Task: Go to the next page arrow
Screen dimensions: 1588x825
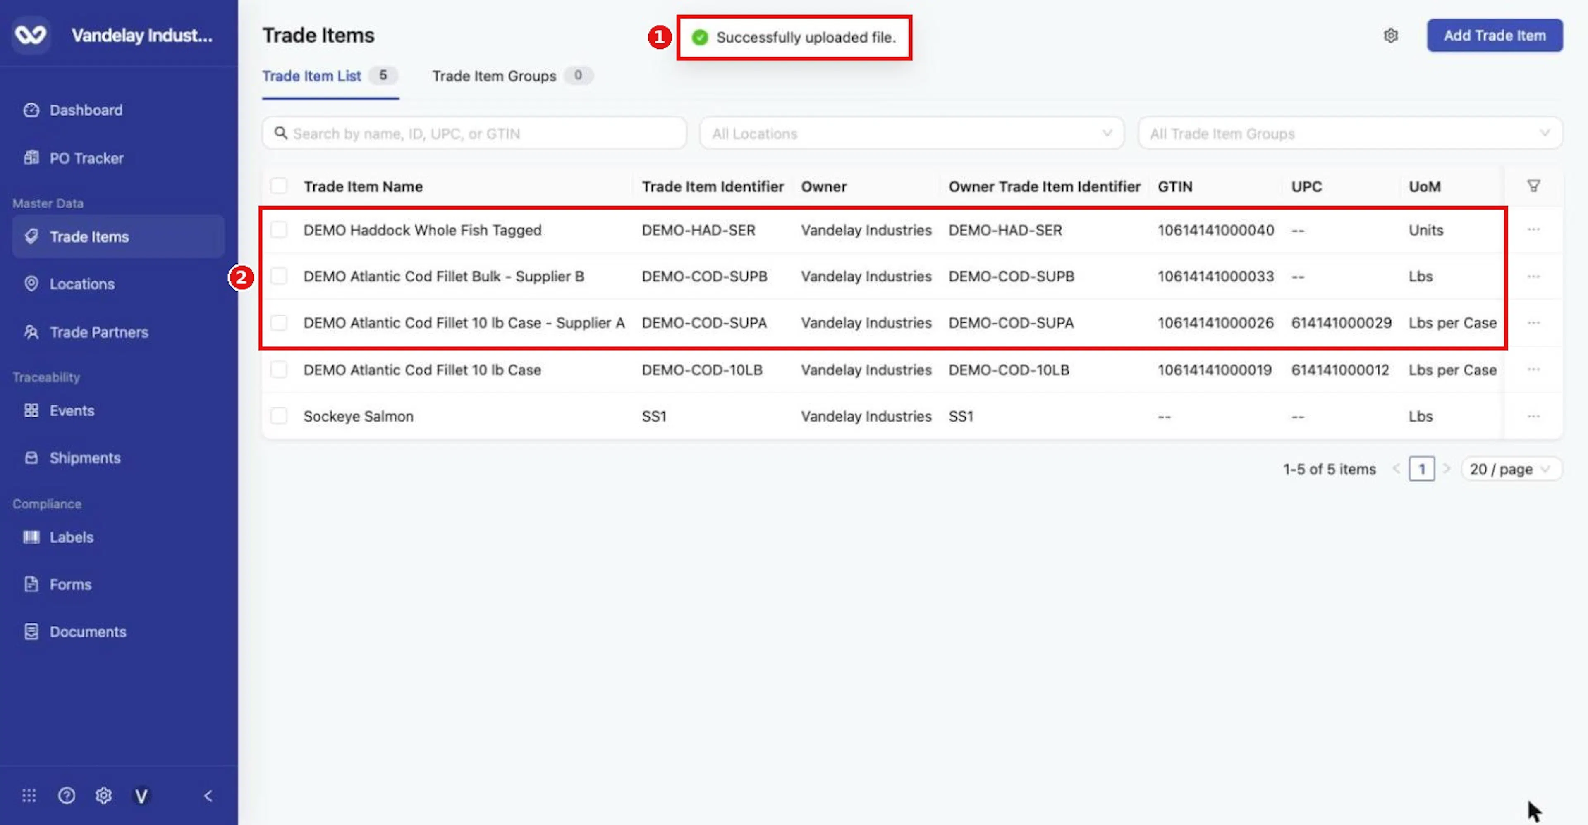Action: pos(1446,469)
